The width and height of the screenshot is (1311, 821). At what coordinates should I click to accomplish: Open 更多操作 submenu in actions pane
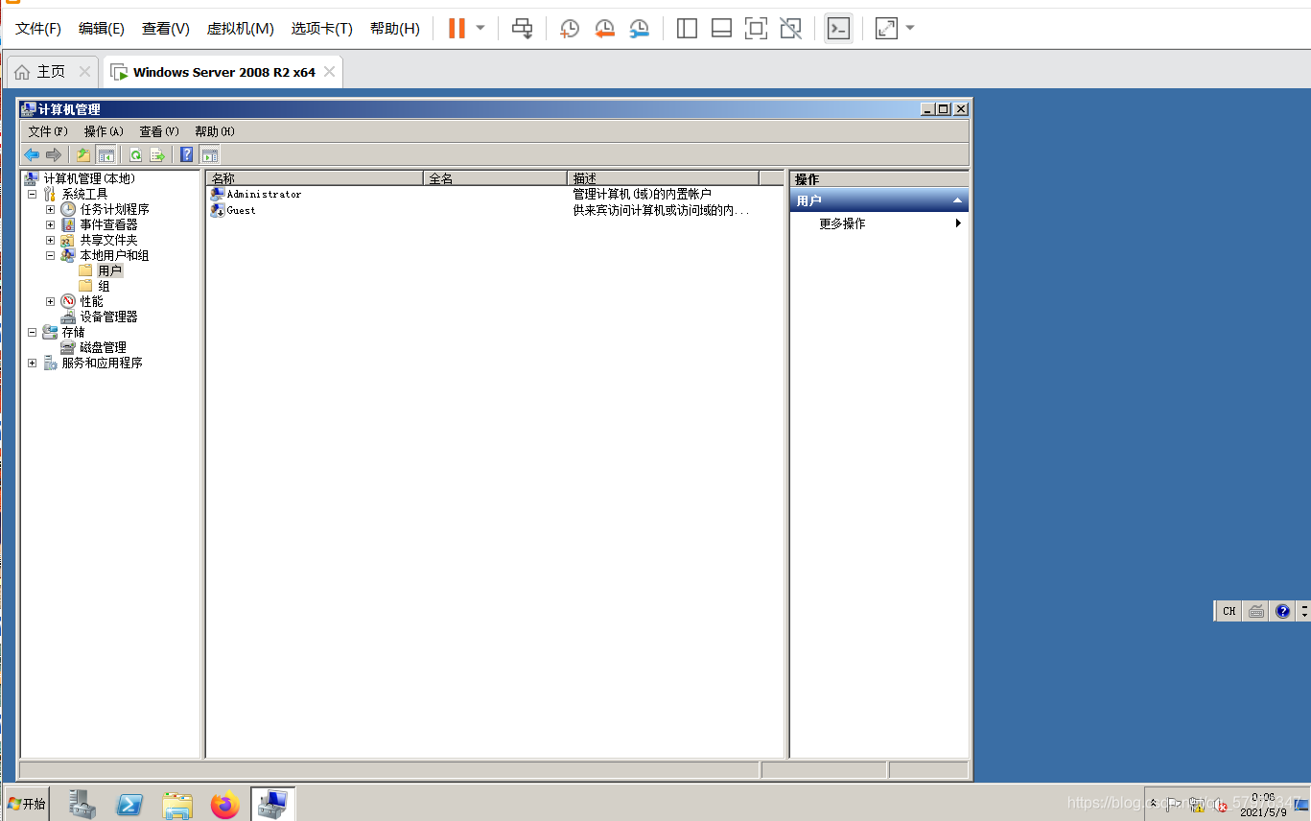(879, 223)
